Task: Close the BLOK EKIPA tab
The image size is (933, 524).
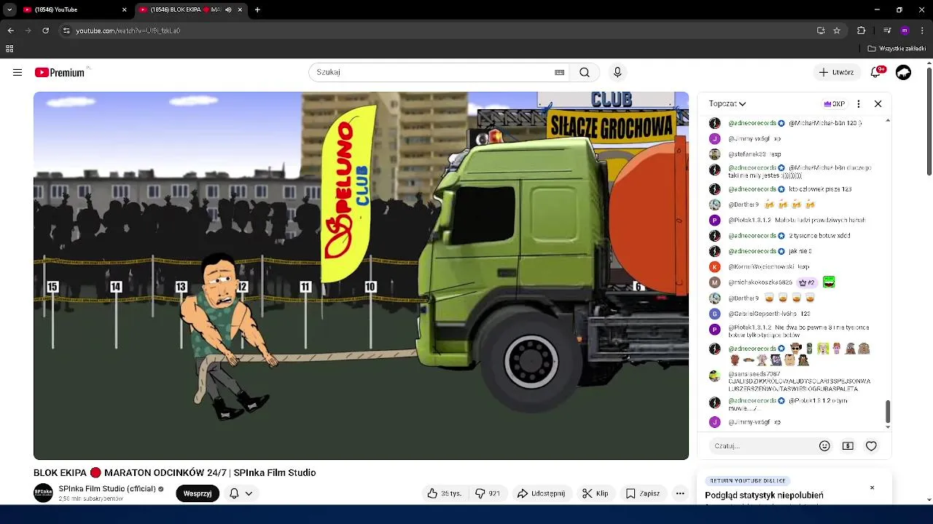Action: 240,9
